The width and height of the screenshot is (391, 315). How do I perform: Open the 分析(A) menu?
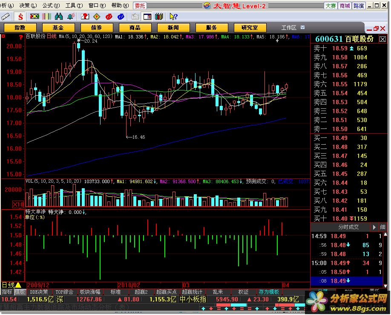point(7,6)
